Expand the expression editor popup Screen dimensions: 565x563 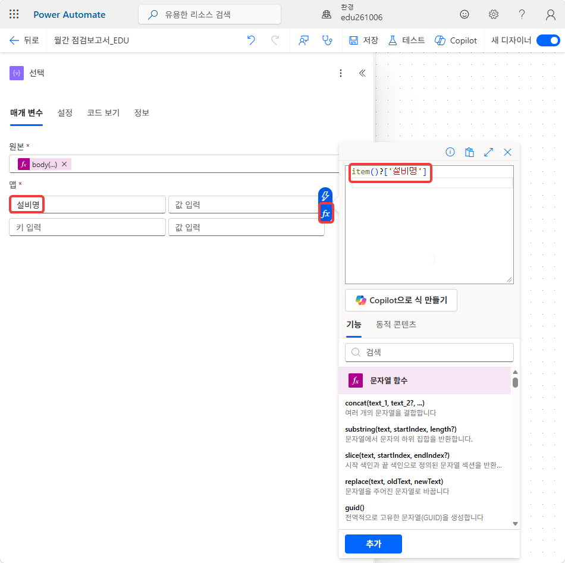click(x=488, y=152)
